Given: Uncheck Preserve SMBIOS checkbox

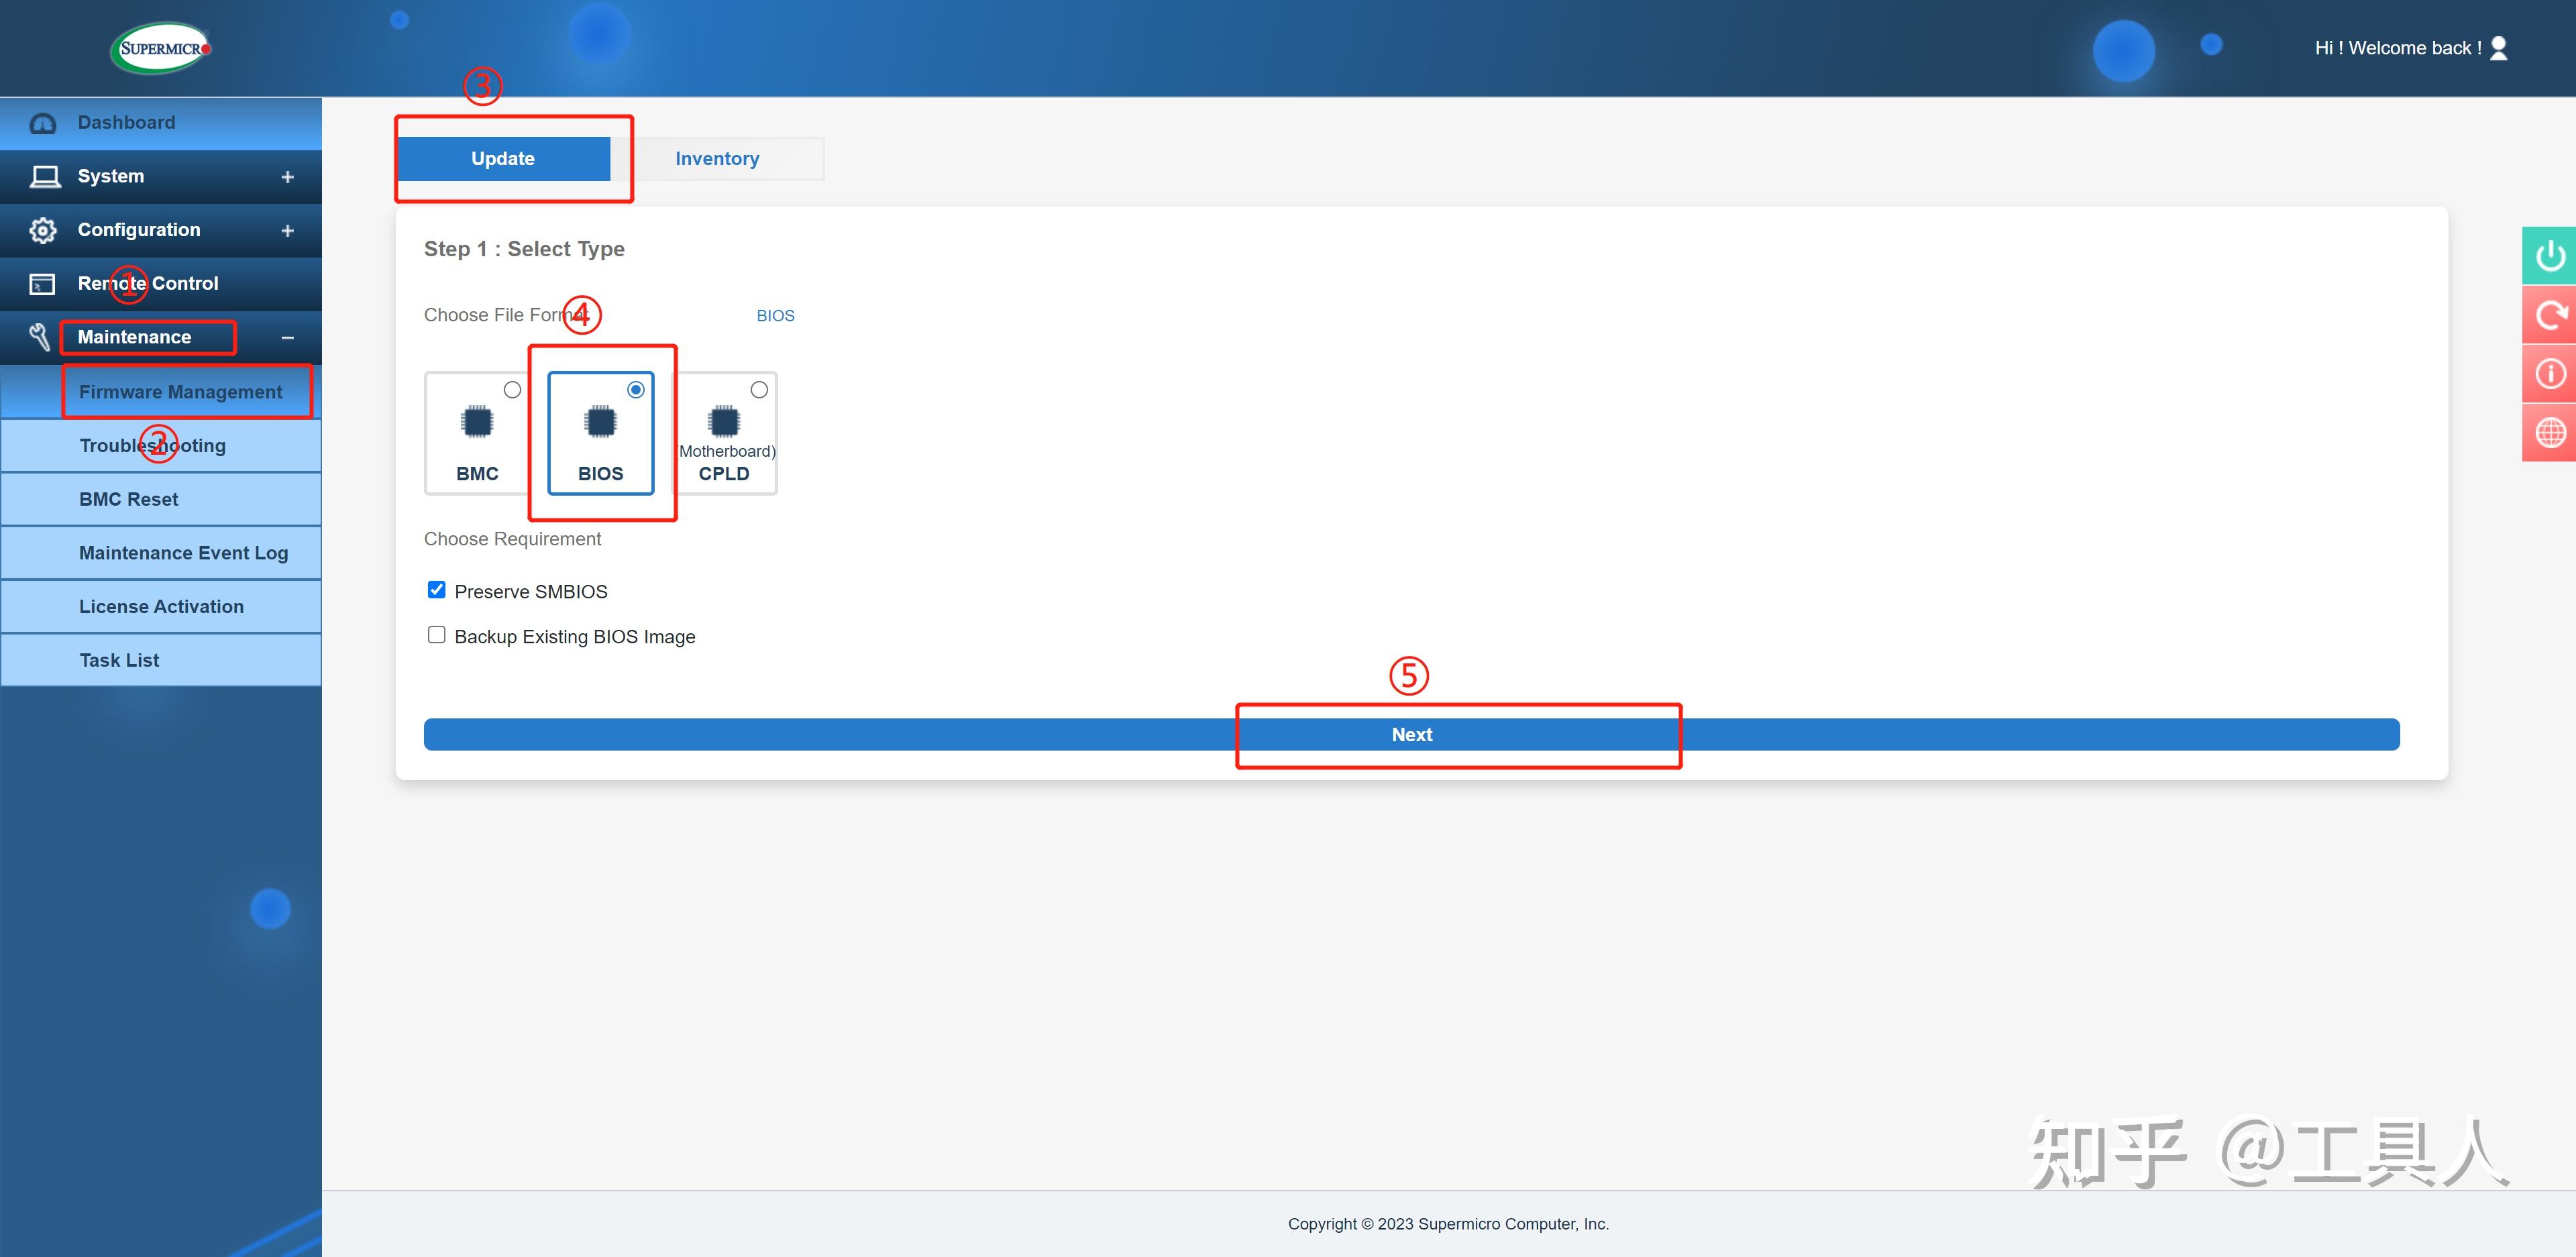Looking at the screenshot, I should point(437,590).
